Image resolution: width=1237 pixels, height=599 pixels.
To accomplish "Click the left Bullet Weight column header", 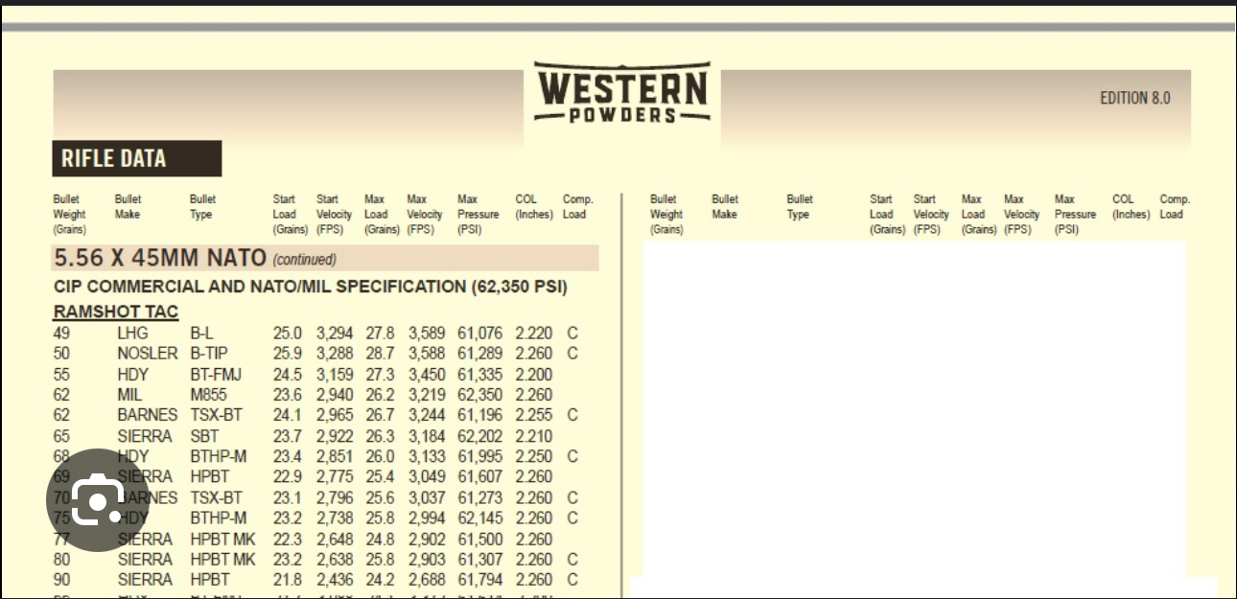I will (69, 215).
